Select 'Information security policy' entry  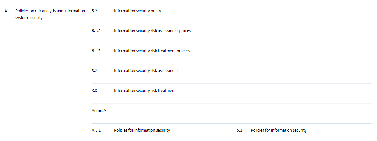coord(138,11)
